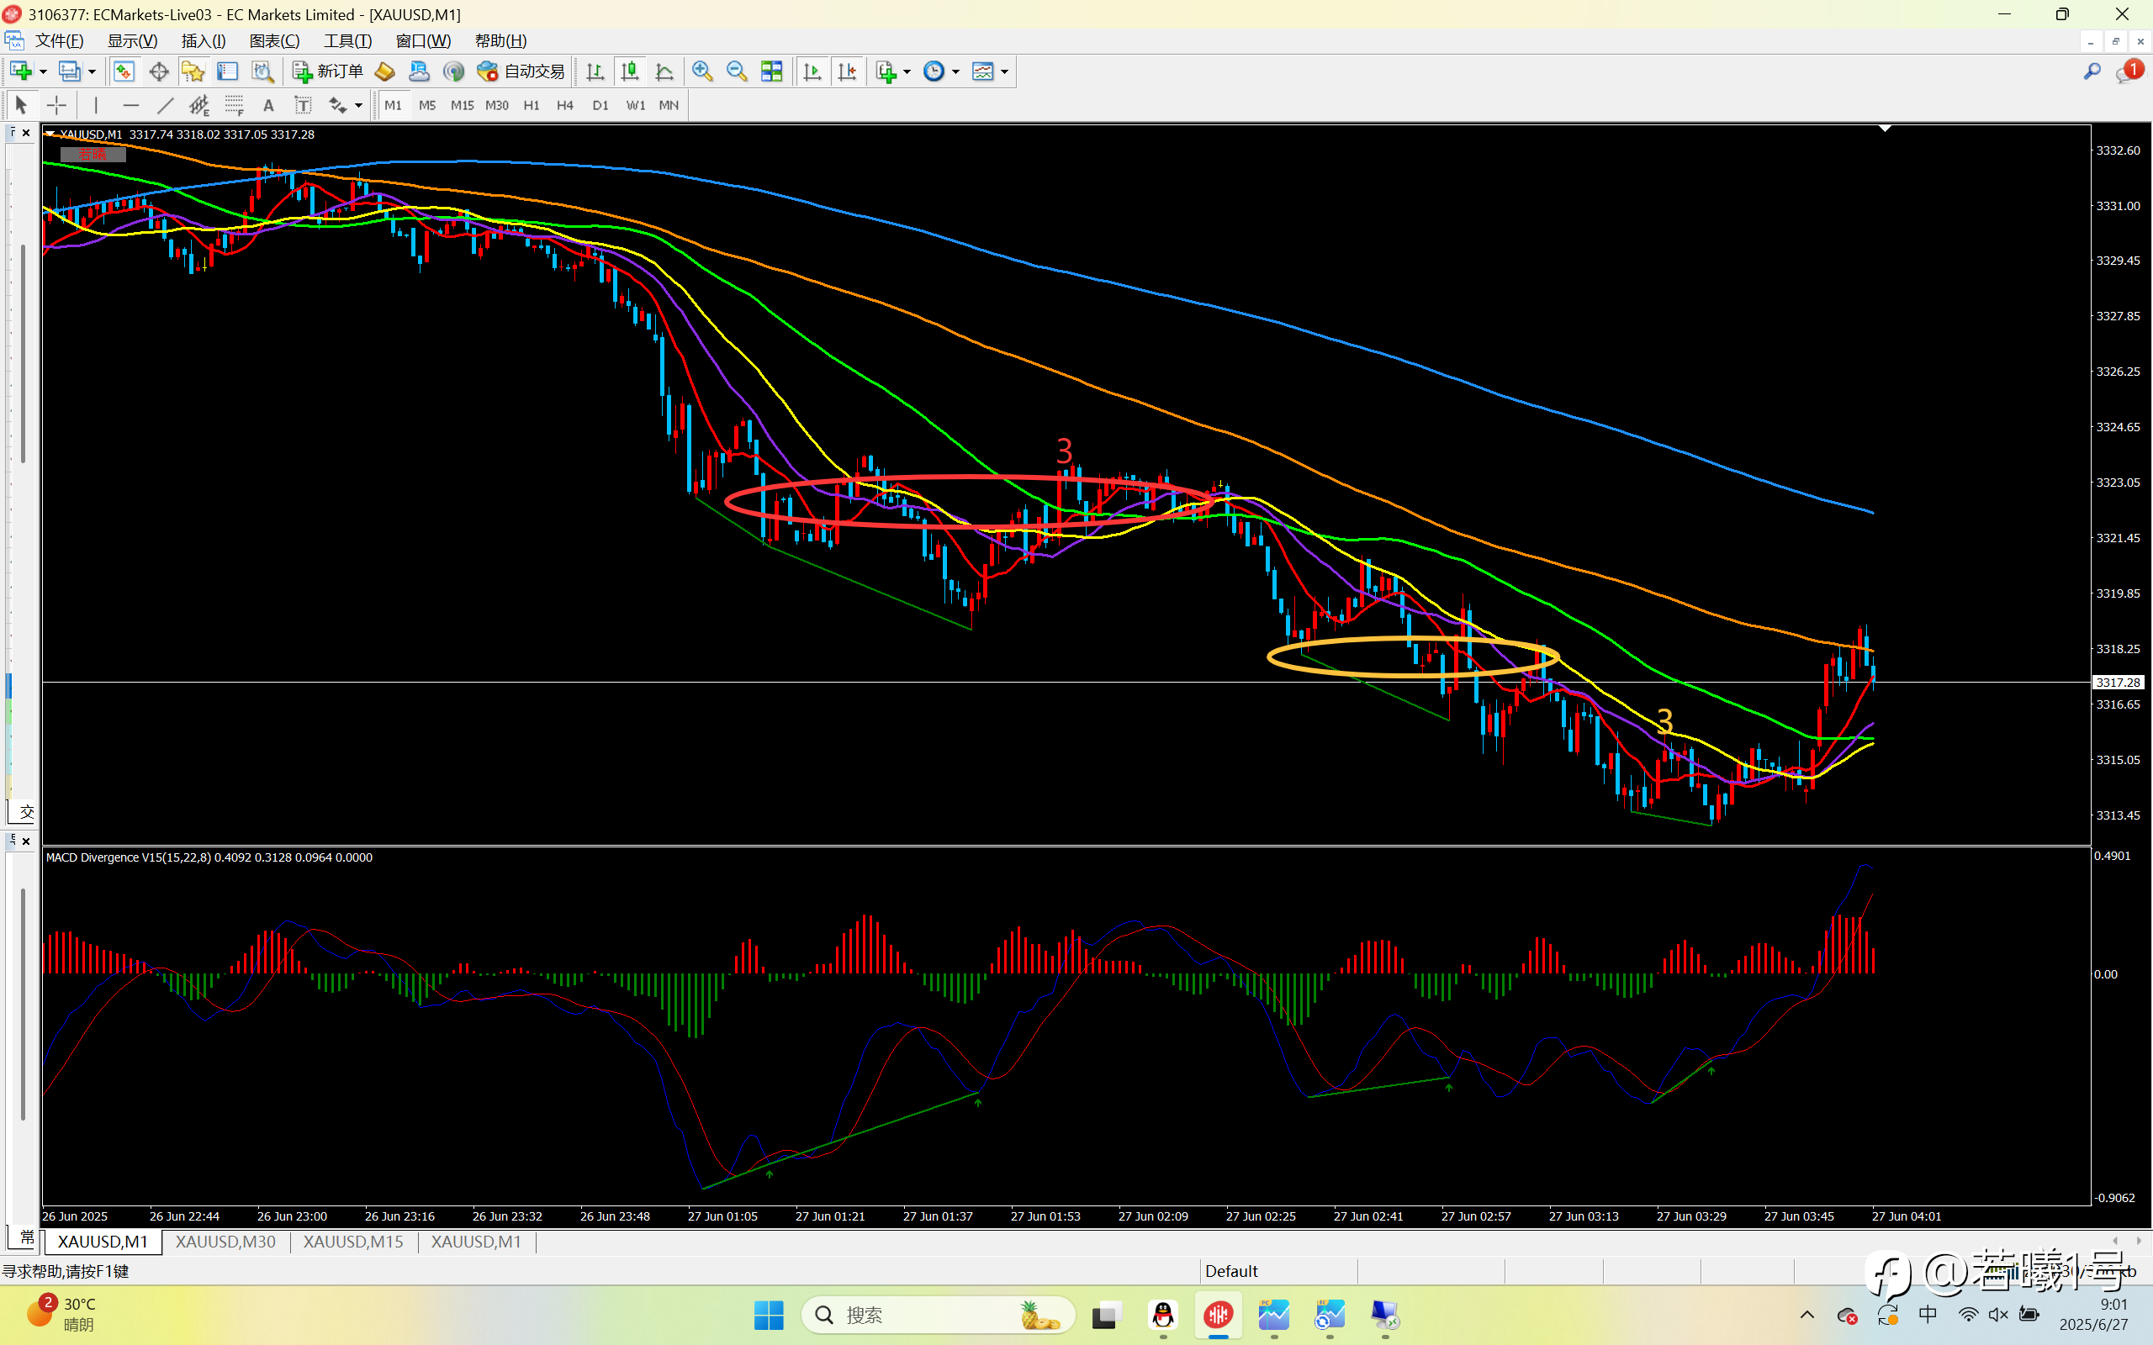Open the Periods clock icon
Image resolution: width=2153 pixels, height=1345 pixels.
934,71
